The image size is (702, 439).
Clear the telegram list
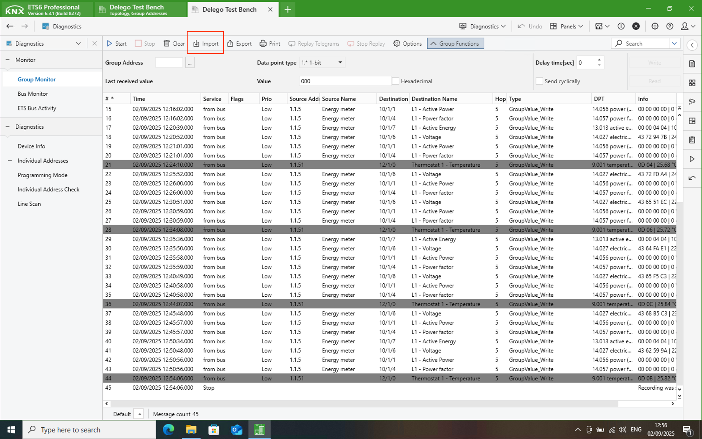coord(174,44)
